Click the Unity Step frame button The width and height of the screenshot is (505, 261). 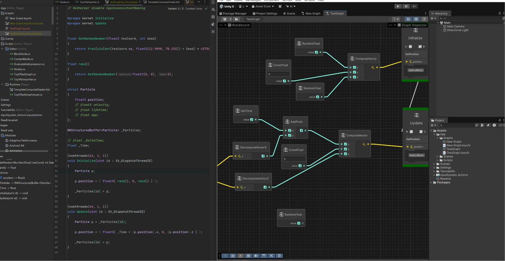(414, 6)
